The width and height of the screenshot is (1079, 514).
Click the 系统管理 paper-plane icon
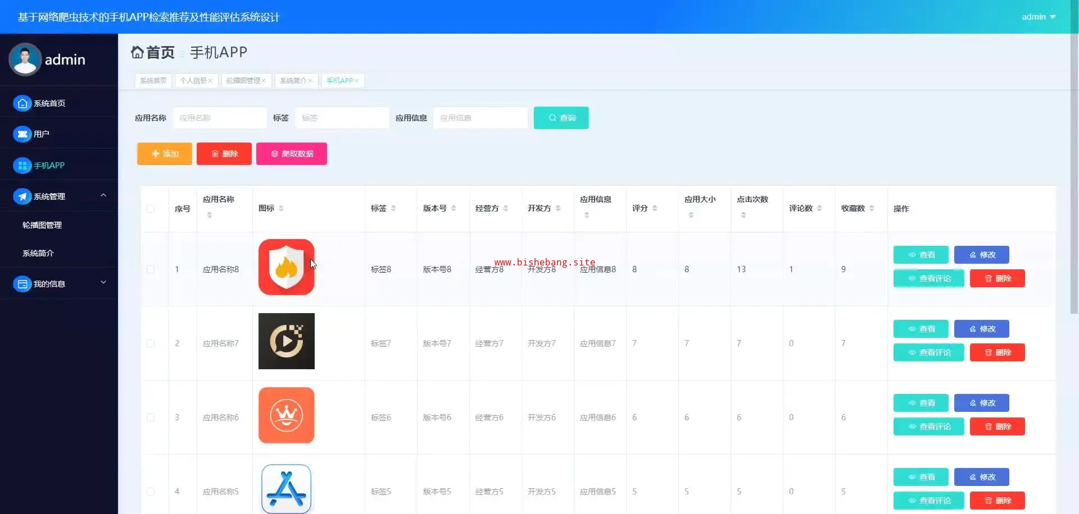click(22, 196)
